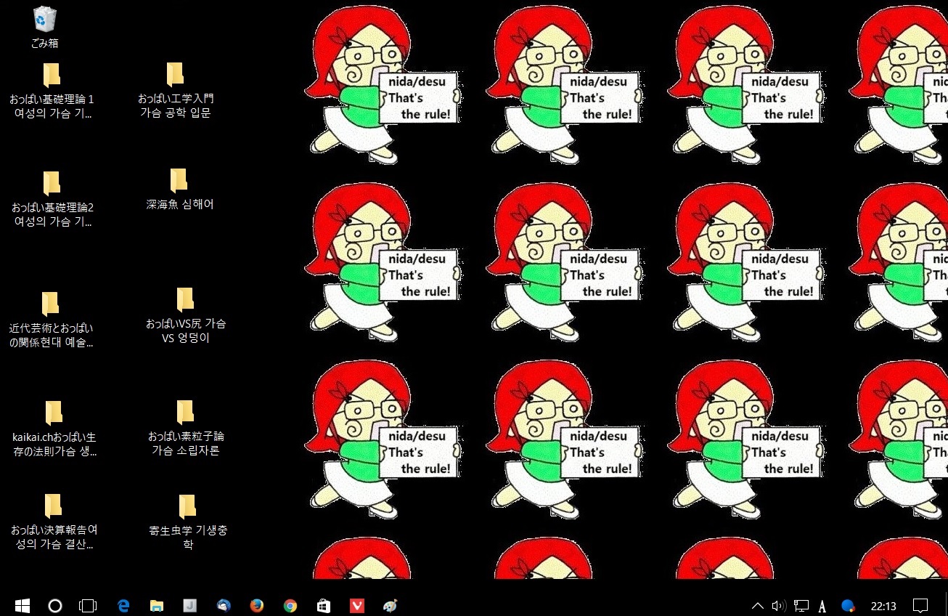The image size is (948, 616).
Task: Click the Cortana search circle
Action: click(x=55, y=605)
